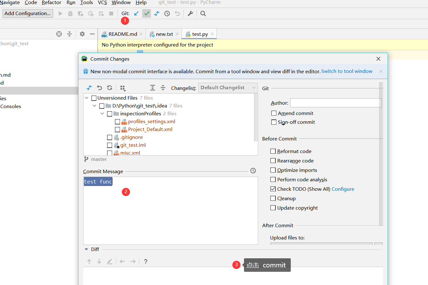Open Default Changelist dropdown
Viewport: 428px width, 285px height.
click(x=228, y=88)
